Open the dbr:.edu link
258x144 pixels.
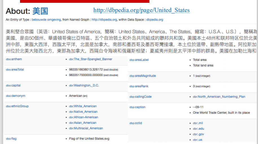199,129
